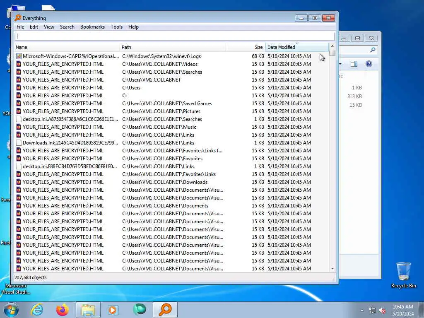Open the Windows Start menu
Screen dimensions: 424x318
[x=11, y=310]
